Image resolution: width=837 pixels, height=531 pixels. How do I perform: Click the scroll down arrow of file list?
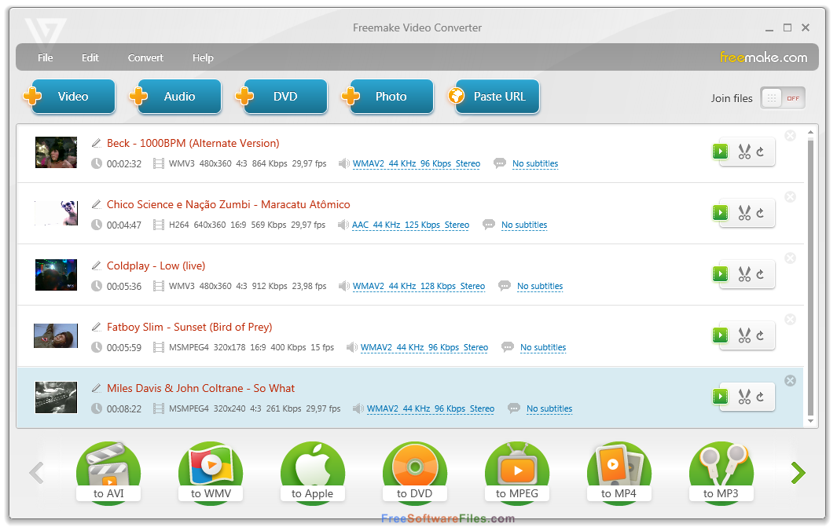coord(810,421)
